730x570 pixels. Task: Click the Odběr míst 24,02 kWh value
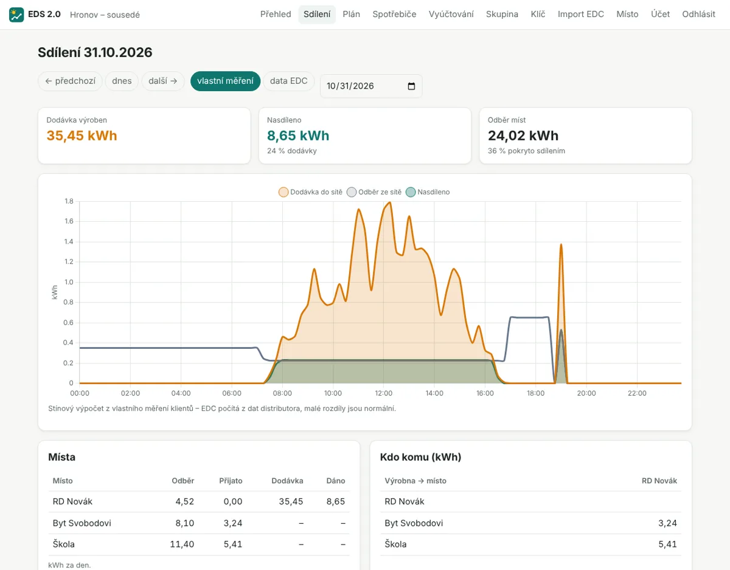pos(523,136)
